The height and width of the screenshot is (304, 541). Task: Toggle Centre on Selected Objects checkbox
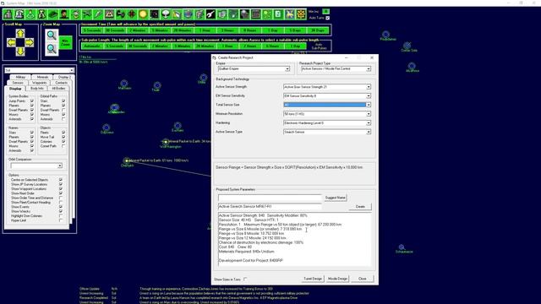[61, 180]
